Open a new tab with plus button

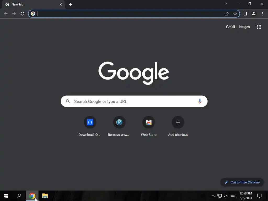(71, 4)
